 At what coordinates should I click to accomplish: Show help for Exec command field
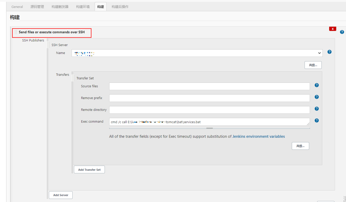click(317, 120)
